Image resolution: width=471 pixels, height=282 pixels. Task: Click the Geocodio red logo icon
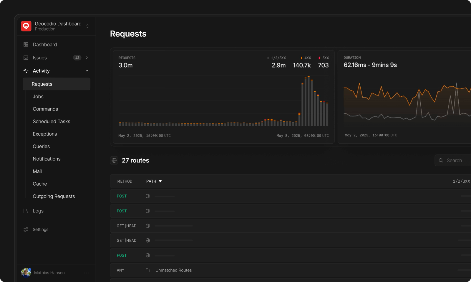pyautogui.click(x=26, y=26)
